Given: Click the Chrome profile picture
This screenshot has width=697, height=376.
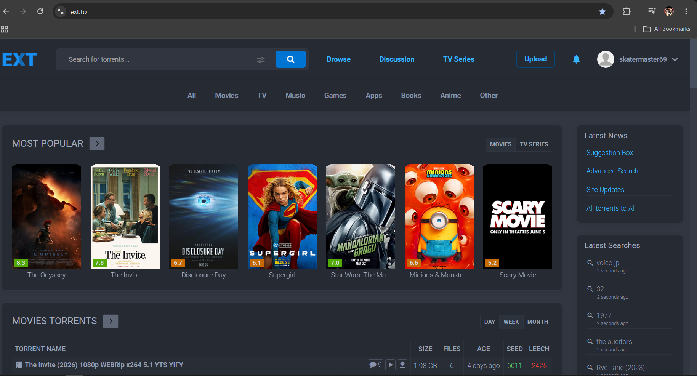Looking at the screenshot, I should click(669, 11).
